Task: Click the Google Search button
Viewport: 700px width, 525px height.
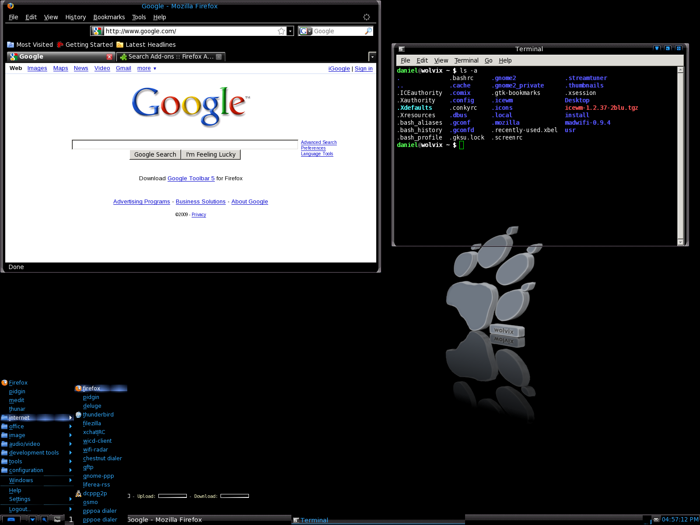Action: pyautogui.click(x=155, y=154)
